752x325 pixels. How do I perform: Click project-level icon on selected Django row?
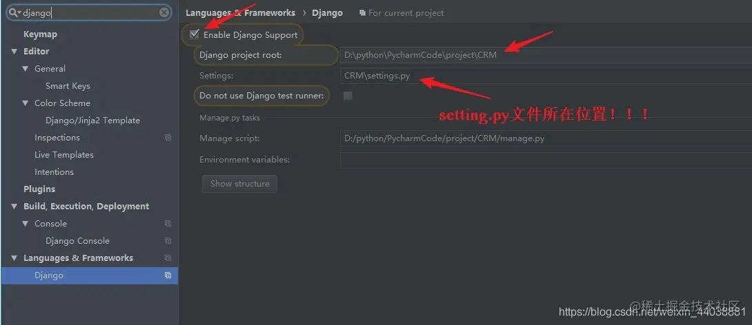tap(168, 275)
